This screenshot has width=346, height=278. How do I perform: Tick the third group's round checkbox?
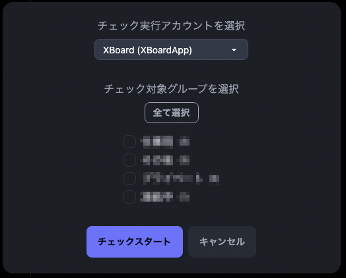click(x=129, y=179)
